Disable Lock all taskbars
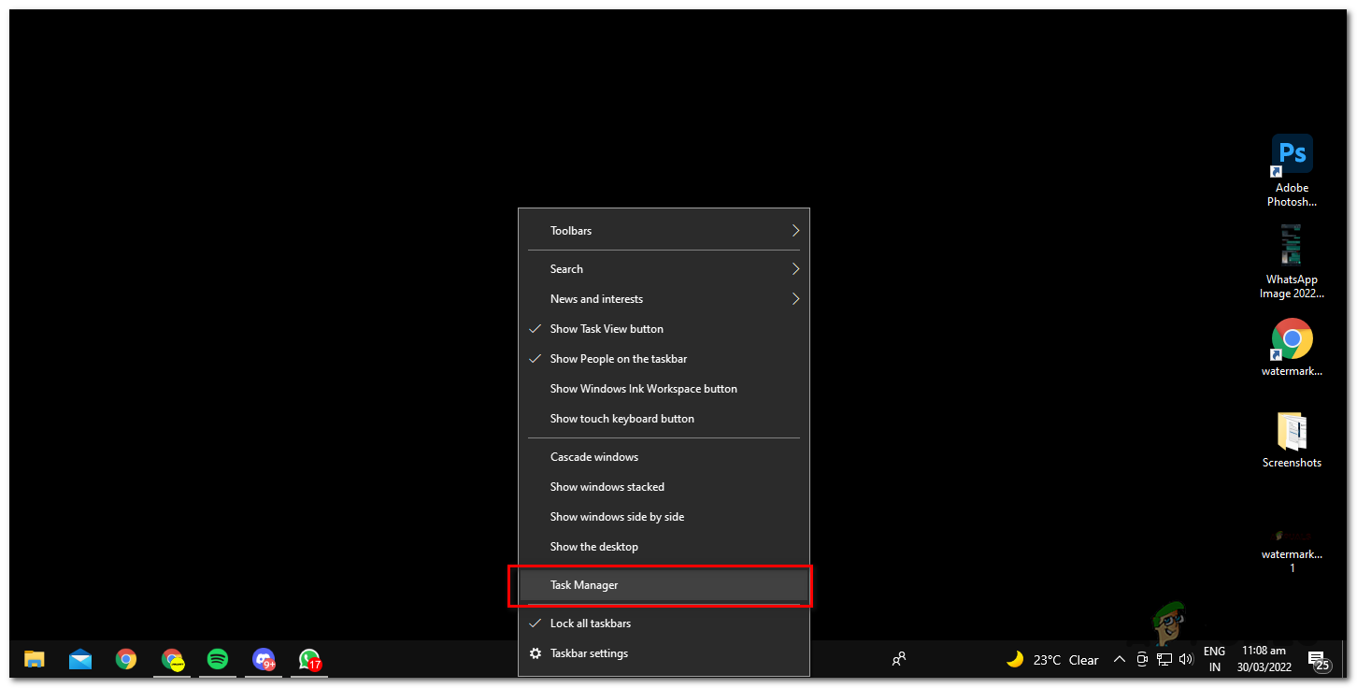 [592, 623]
